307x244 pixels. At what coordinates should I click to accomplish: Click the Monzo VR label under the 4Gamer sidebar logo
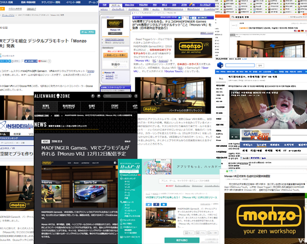click(115, 30)
